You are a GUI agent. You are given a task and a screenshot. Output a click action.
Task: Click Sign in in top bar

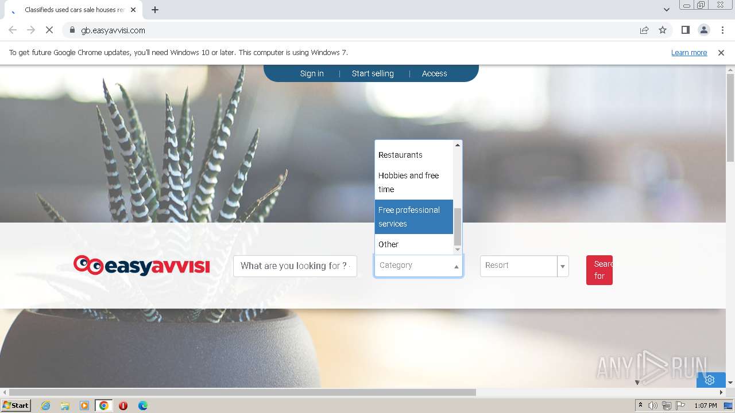[x=312, y=73]
